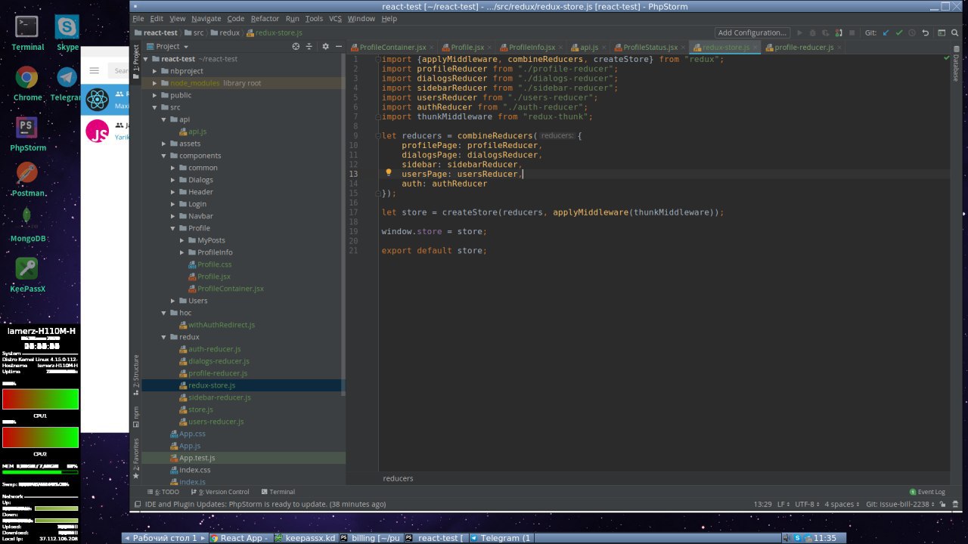Viewport: 968px width, 544px height.
Task: Switch to the ProfileContainer.jsx tab
Action: [392, 48]
